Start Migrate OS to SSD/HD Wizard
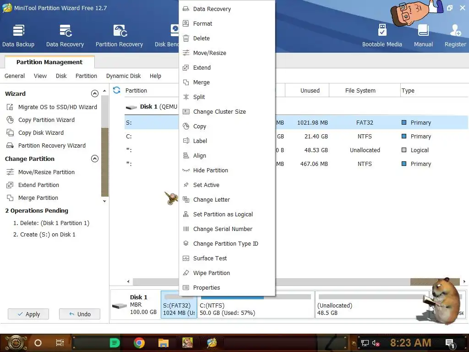Viewport: 469px width, 352px height. click(x=52, y=107)
